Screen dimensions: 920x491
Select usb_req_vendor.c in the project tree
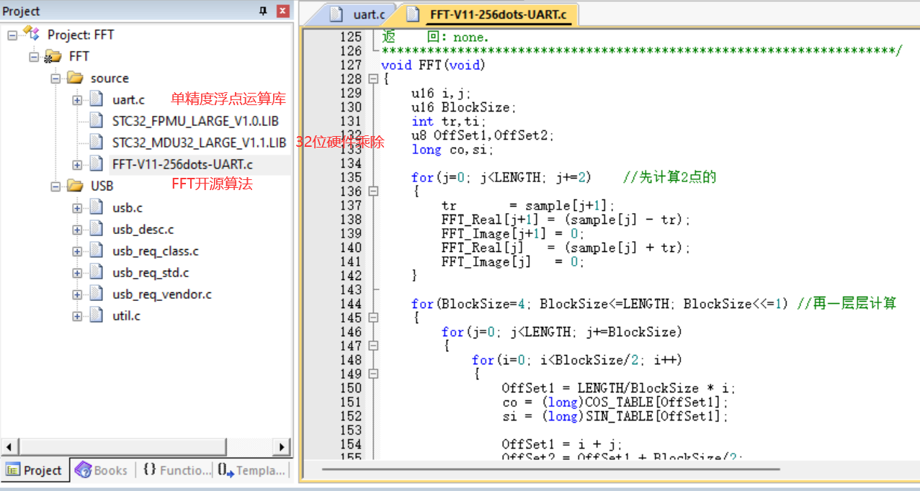162,294
